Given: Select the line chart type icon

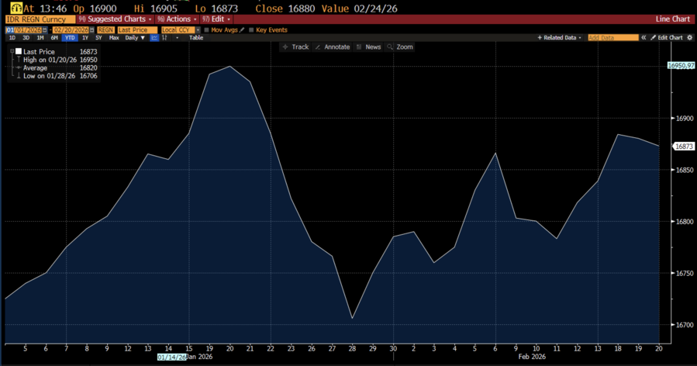Looking at the screenshot, I should 154,37.
